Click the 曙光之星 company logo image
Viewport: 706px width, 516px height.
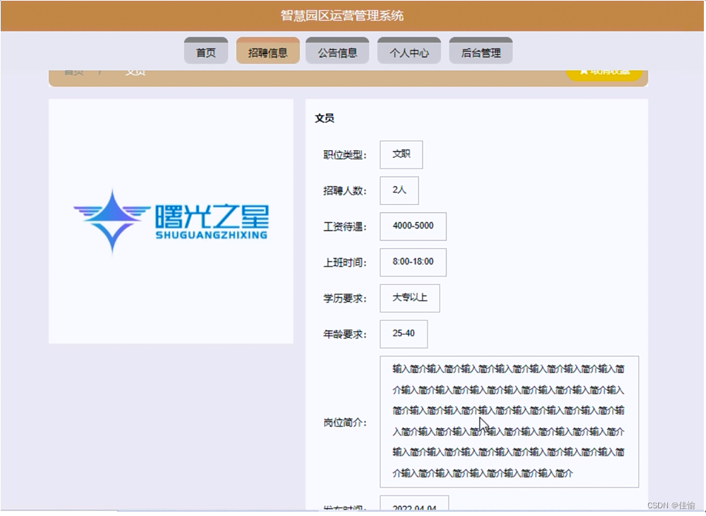pyautogui.click(x=171, y=221)
